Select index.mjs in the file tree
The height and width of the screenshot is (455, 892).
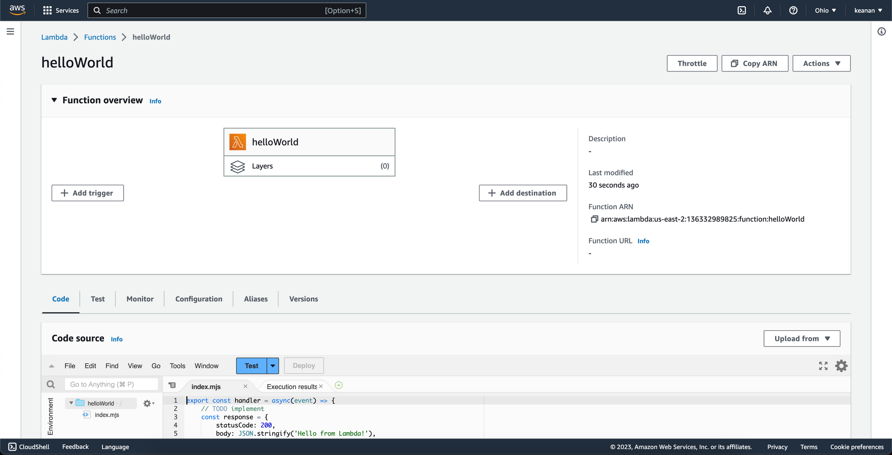click(x=107, y=415)
